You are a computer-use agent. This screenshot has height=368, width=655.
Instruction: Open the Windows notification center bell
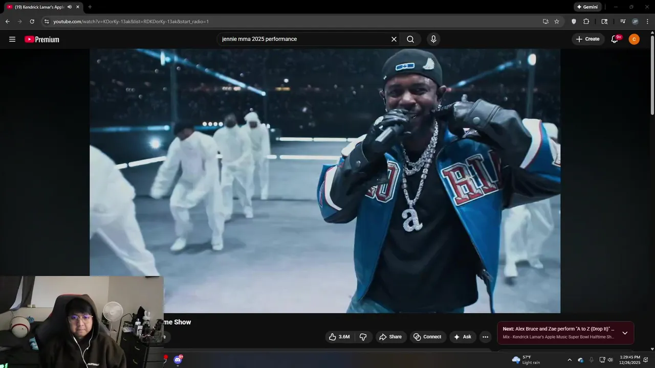pos(646,360)
